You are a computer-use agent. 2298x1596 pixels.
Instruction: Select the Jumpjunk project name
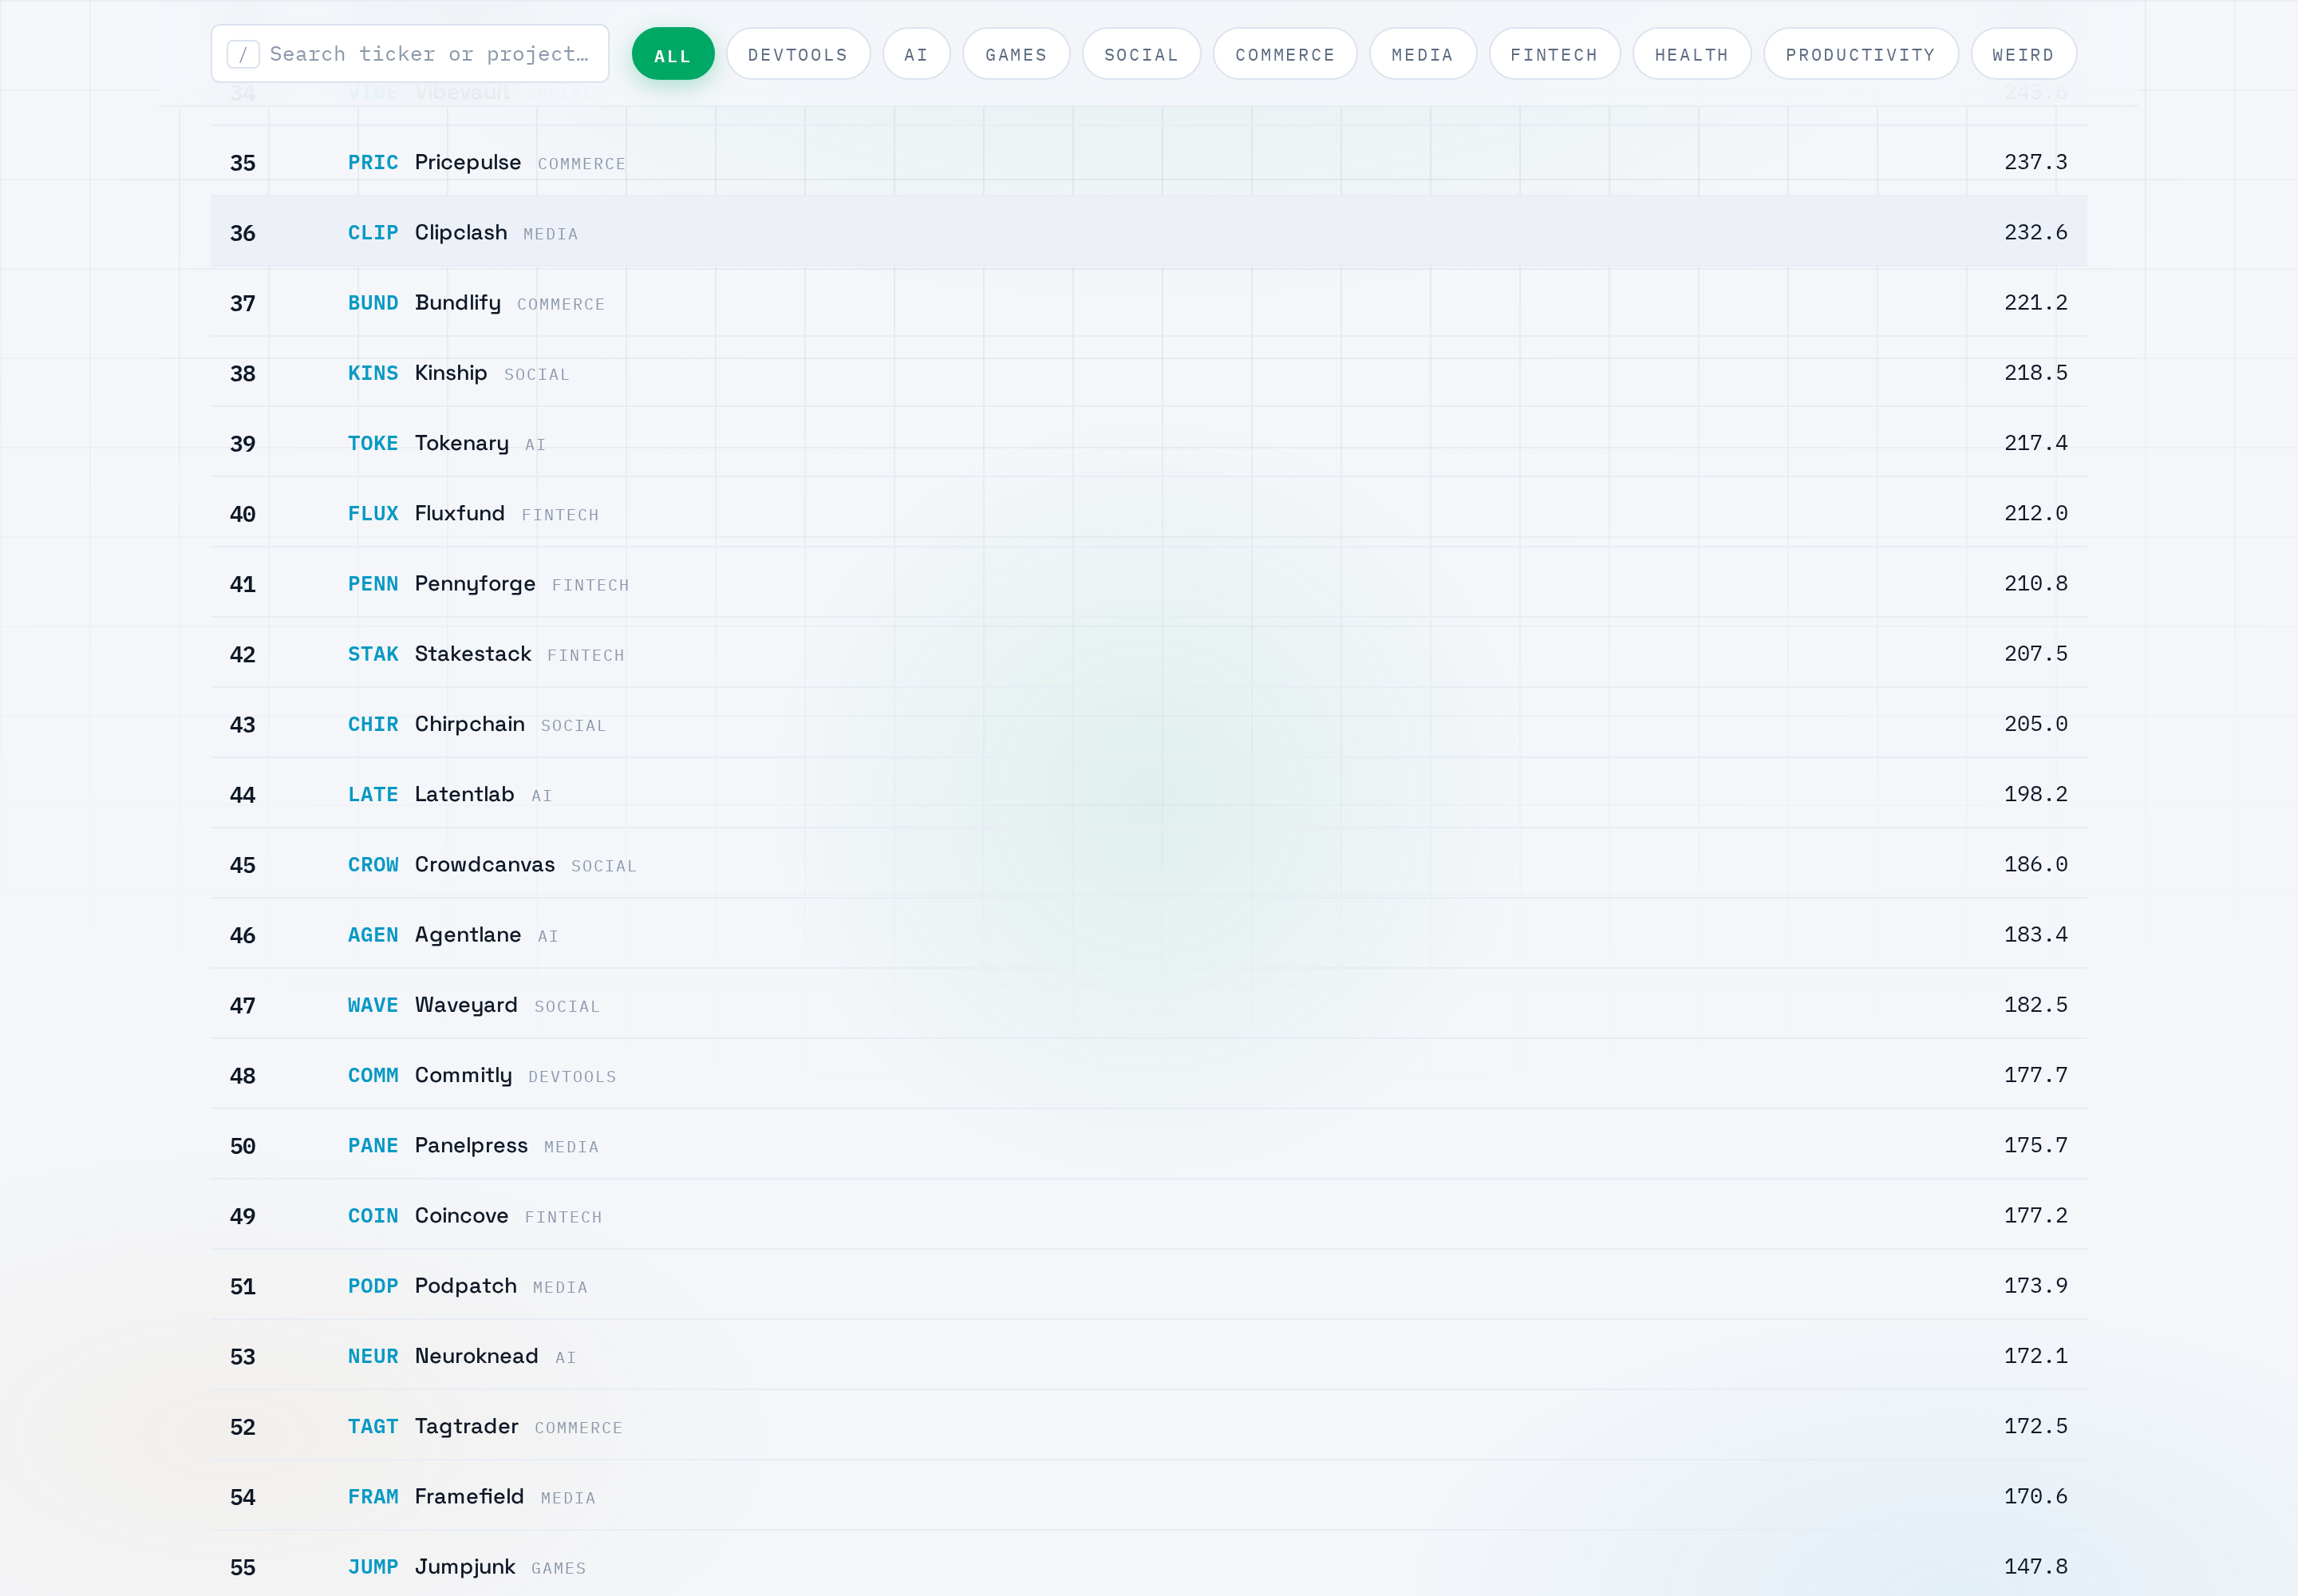465,1566
